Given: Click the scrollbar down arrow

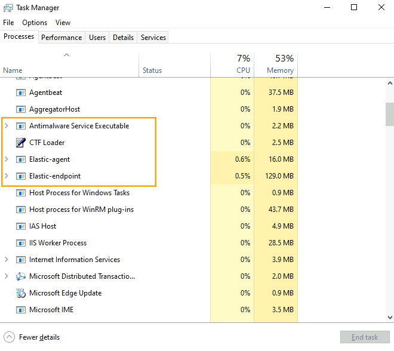Looking at the screenshot, I should (x=390, y=318).
